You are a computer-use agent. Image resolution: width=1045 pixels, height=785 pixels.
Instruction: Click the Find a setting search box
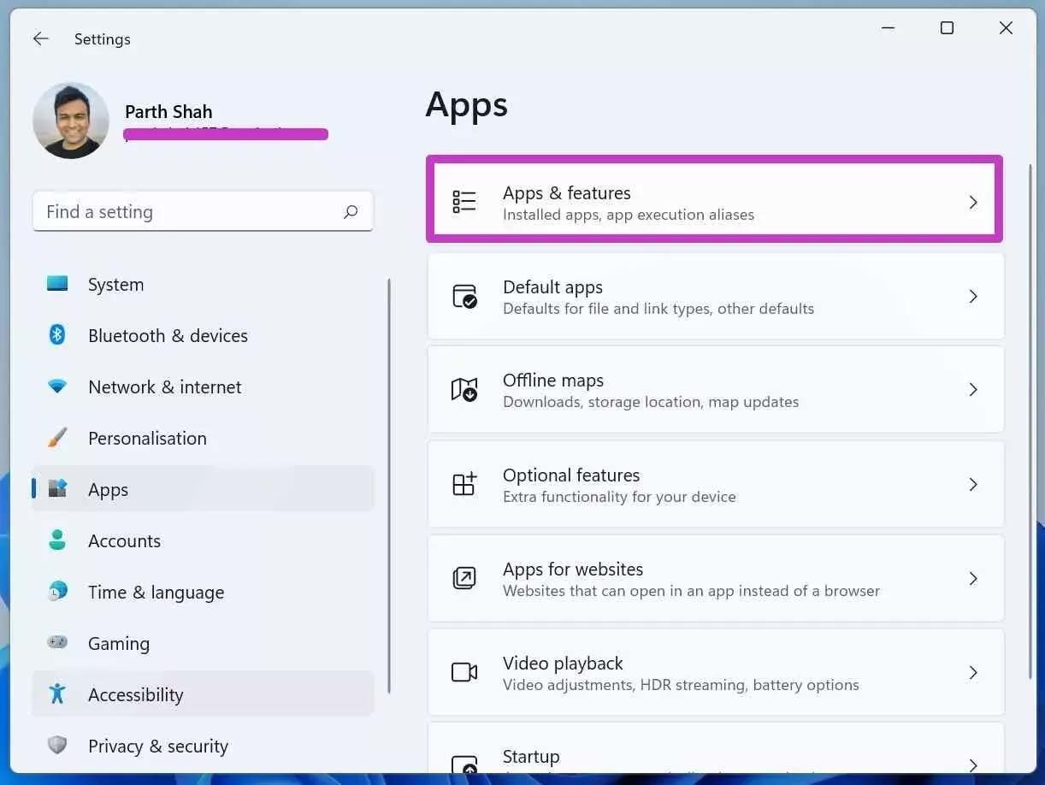[x=203, y=211]
